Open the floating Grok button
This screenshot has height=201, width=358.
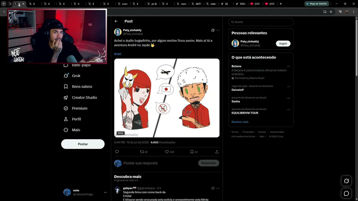point(346,181)
